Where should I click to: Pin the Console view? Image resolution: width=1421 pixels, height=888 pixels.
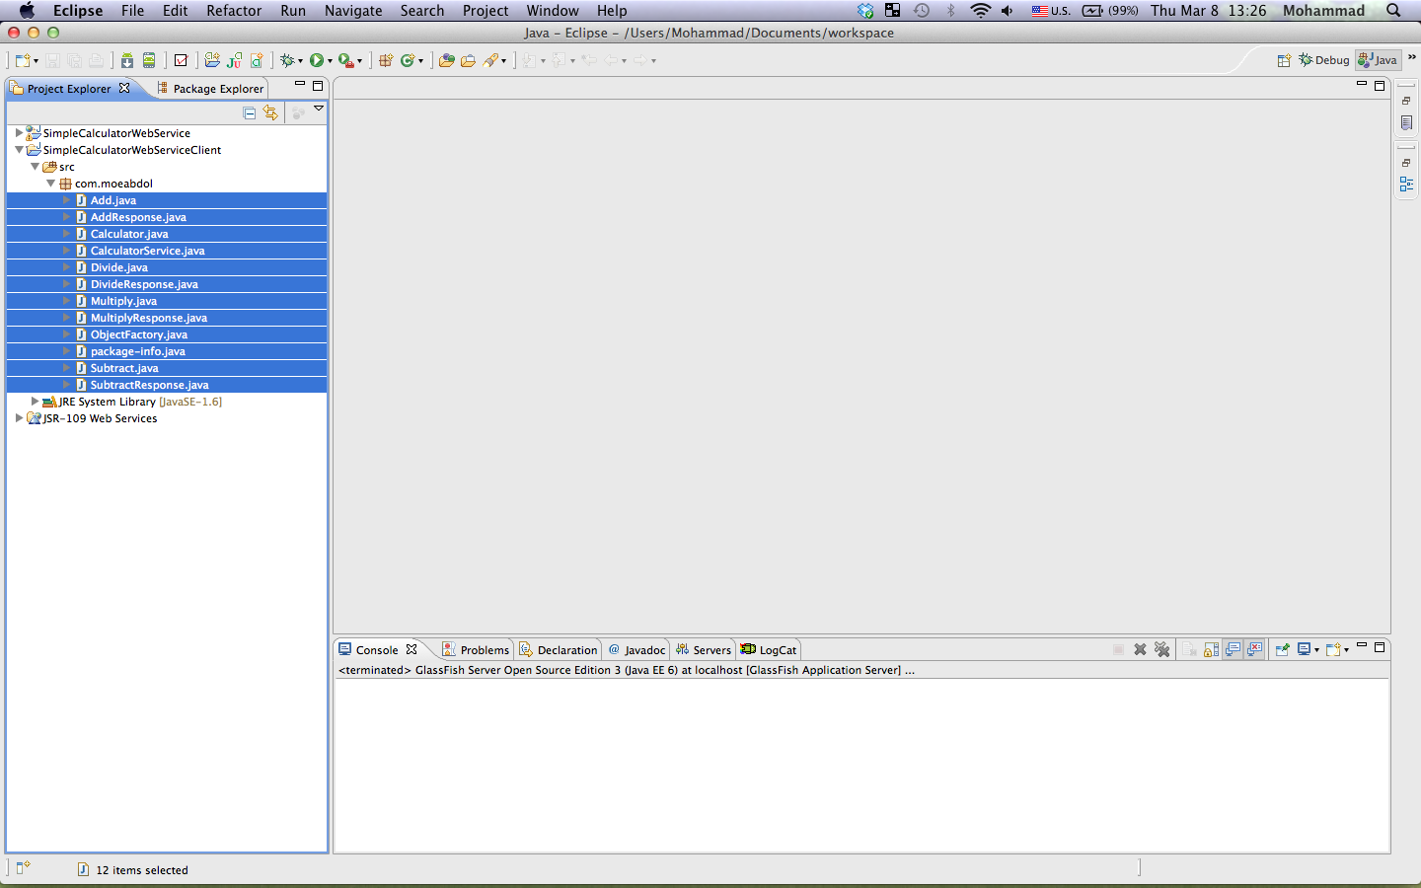1281,649
